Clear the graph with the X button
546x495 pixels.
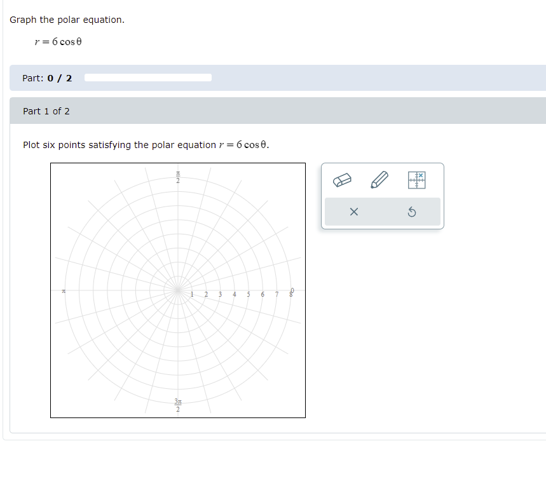354,212
